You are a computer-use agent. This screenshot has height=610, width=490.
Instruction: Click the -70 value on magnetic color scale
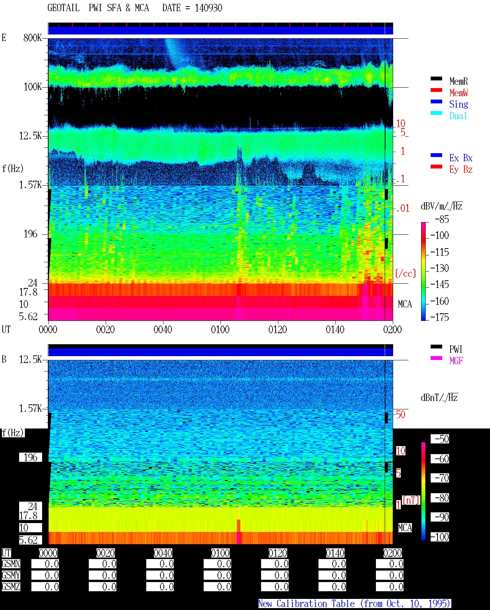(x=440, y=478)
